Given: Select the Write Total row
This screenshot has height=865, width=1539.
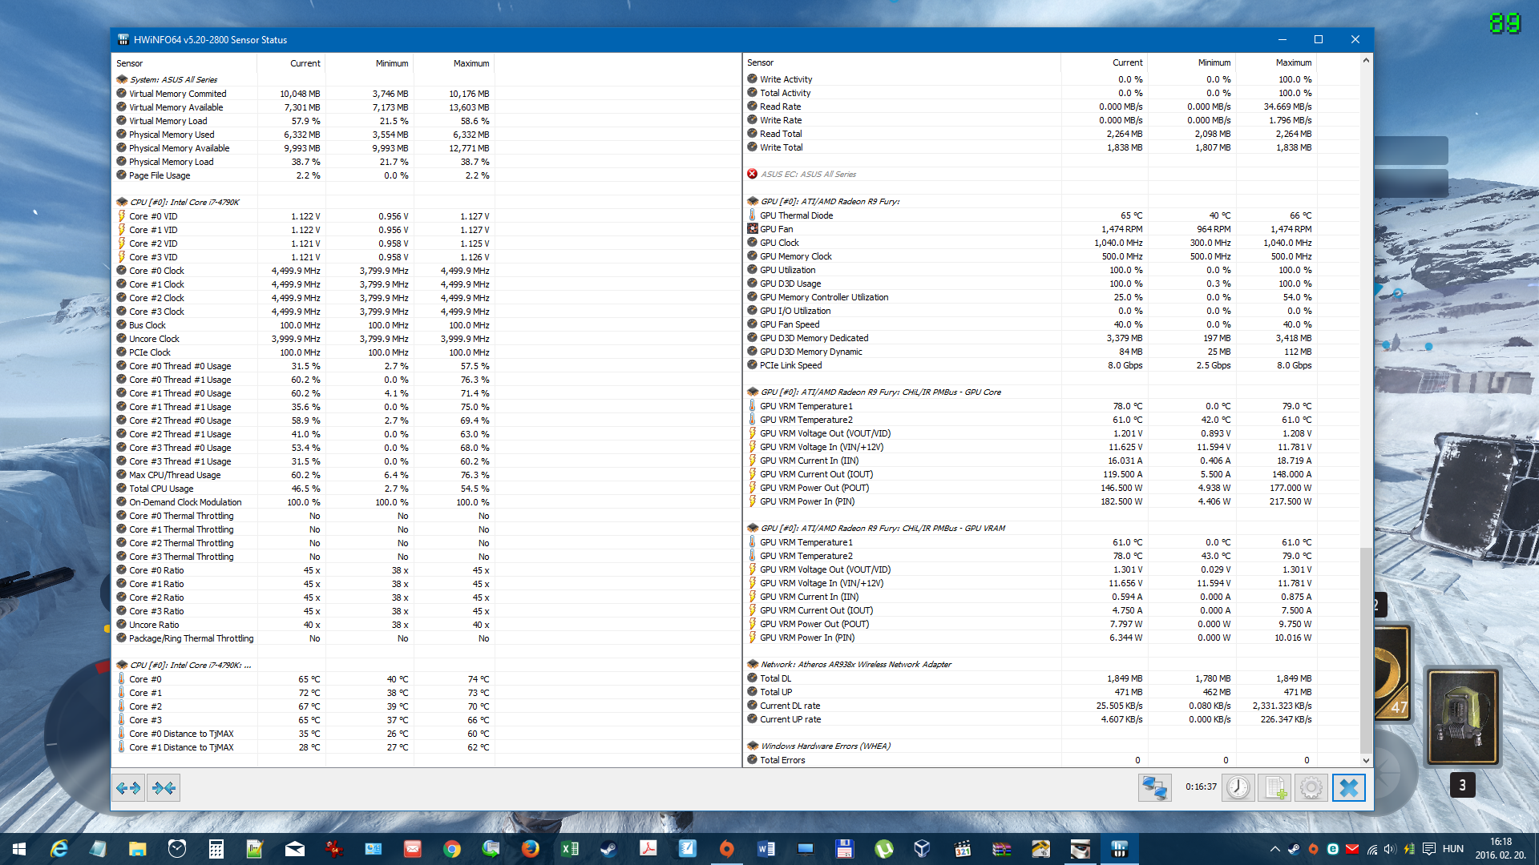Looking at the screenshot, I should 1030,147.
